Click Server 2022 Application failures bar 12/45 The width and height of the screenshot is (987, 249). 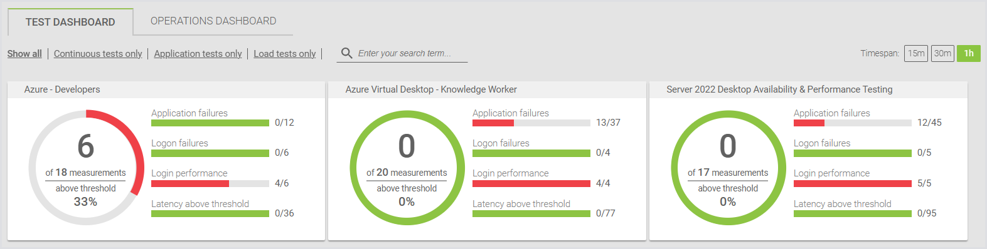point(853,123)
